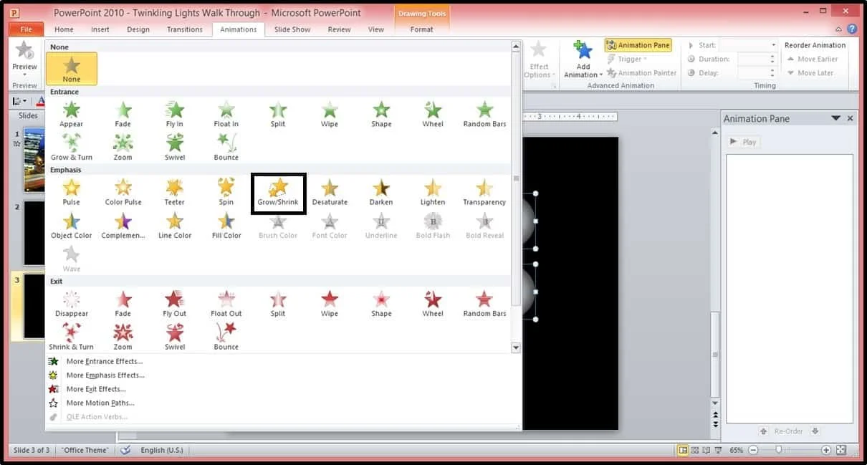Select the Grow/Shrink emphasis animation
The image size is (867, 465).
point(278,193)
